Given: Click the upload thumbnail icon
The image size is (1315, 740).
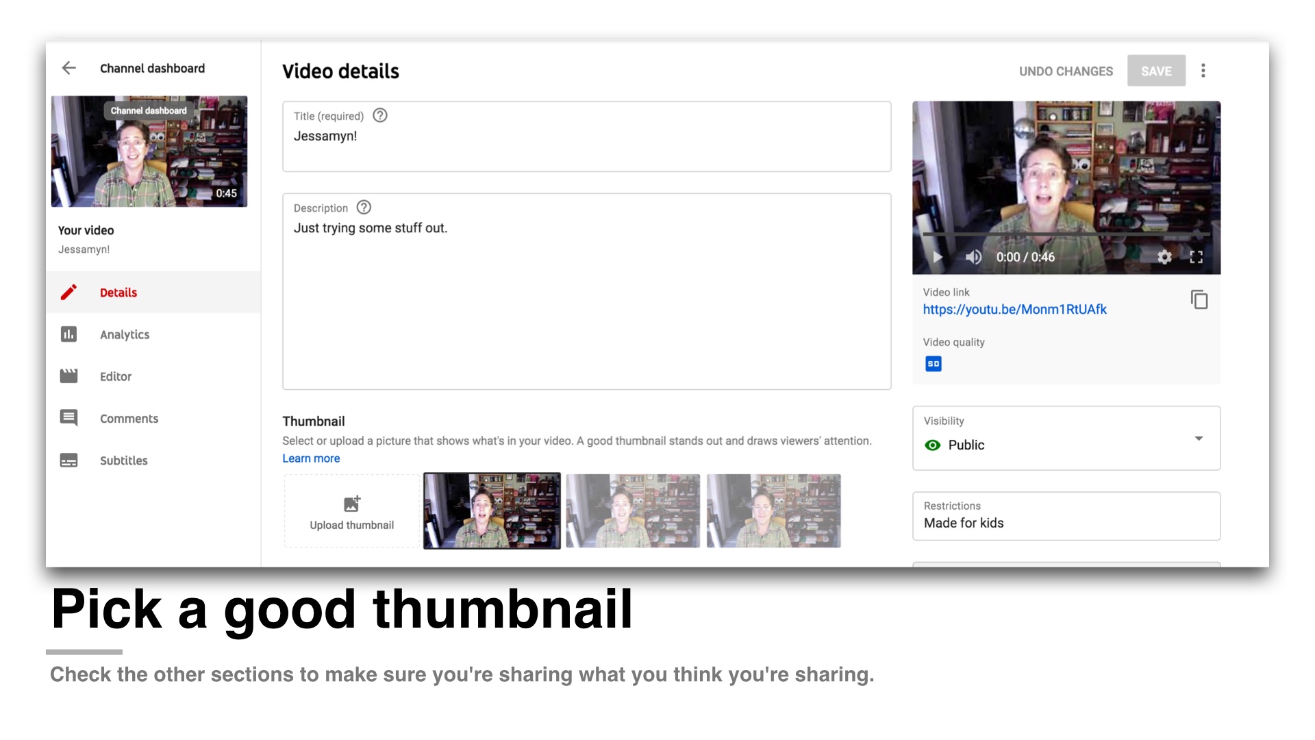Looking at the screenshot, I should click(x=352, y=504).
